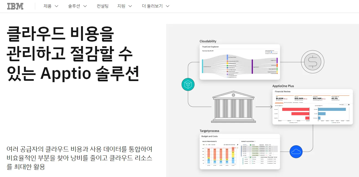This screenshot has width=359, height=177.
Task: Click the refresh icon in Value Stream Budgets
Action: [224, 145]
